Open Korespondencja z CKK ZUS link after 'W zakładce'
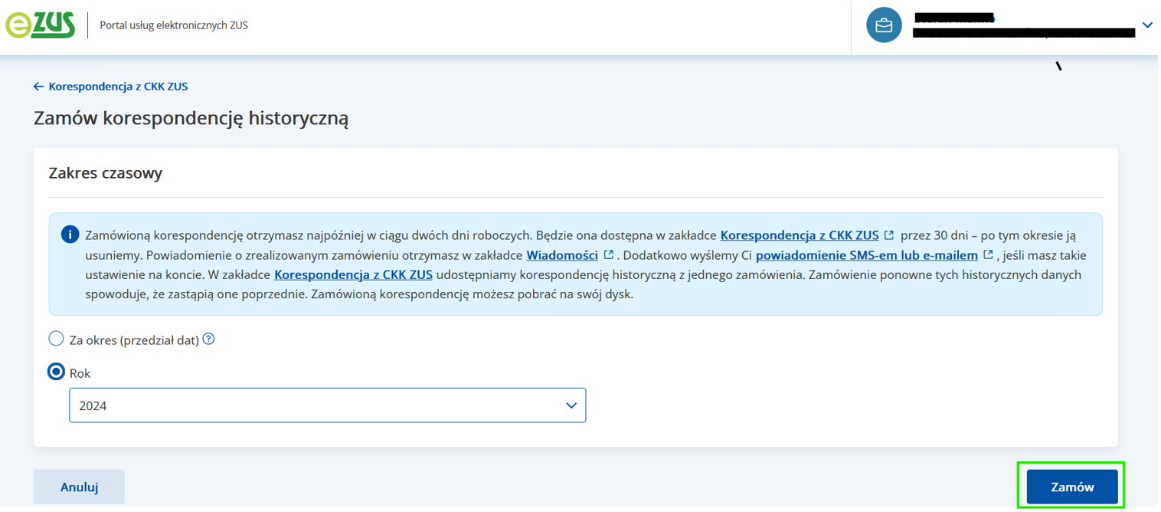The width and height of the screenshot is (1161, 512). pyautogui.click(x=353, y=274)
